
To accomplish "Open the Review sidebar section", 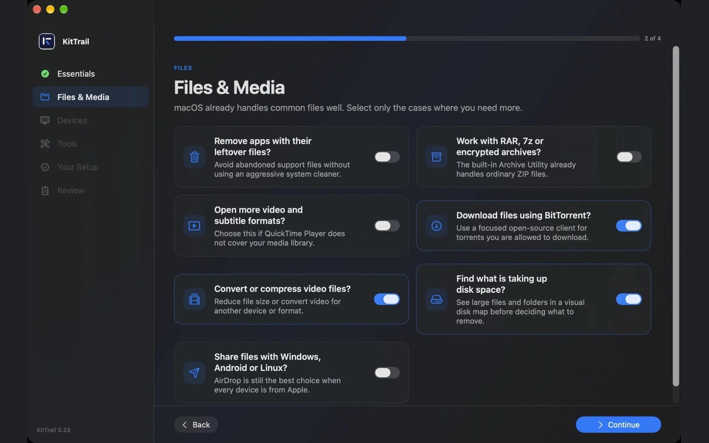I will 91,190.
